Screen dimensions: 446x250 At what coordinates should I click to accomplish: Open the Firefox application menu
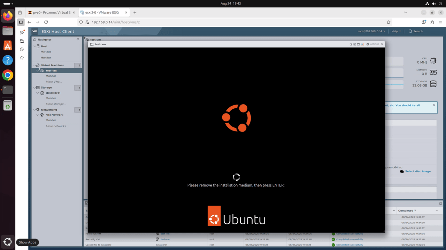pos(440,22)
